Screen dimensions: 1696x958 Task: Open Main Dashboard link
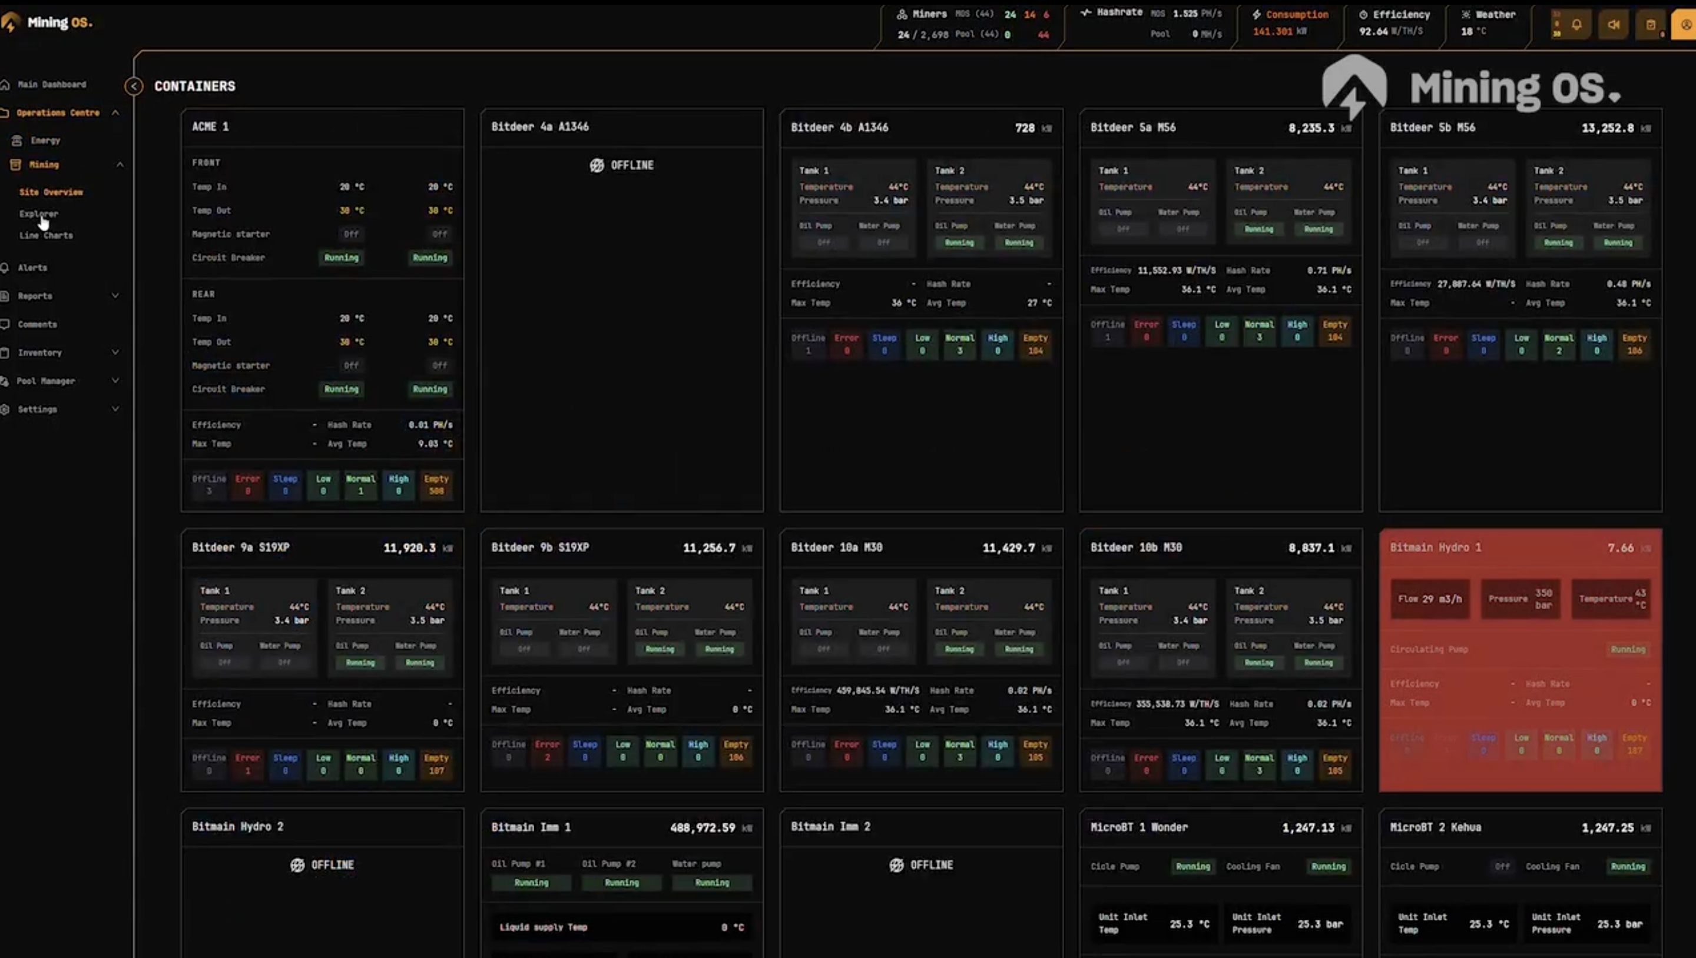point(51,85)
